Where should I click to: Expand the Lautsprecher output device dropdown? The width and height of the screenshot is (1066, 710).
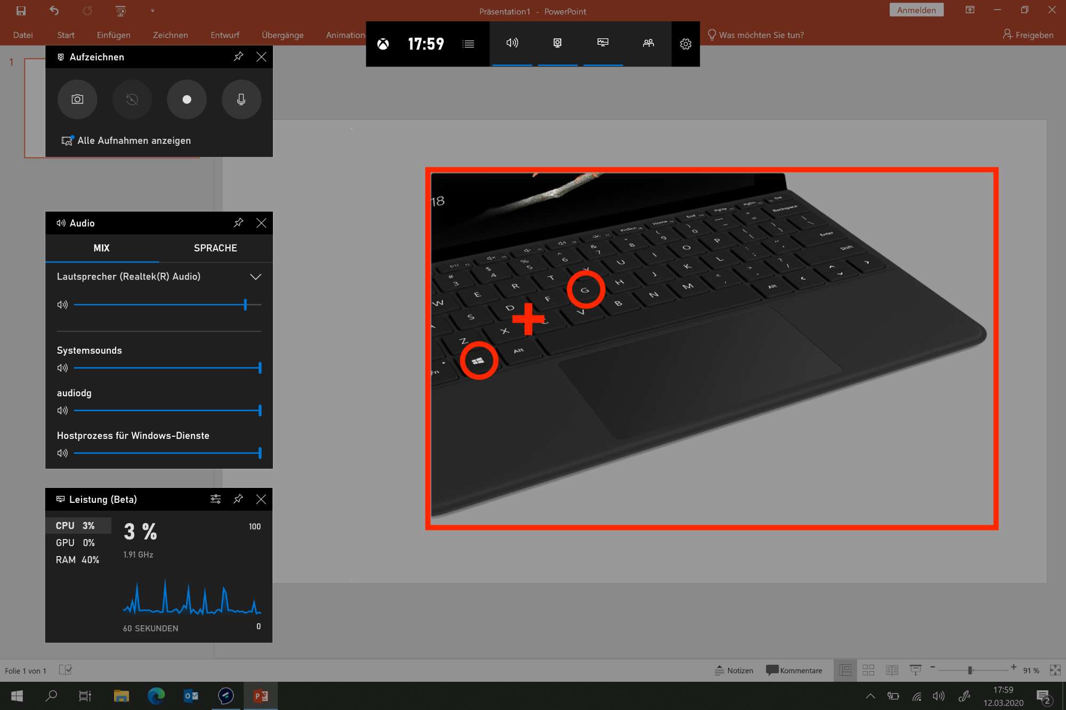coord(255,277)
